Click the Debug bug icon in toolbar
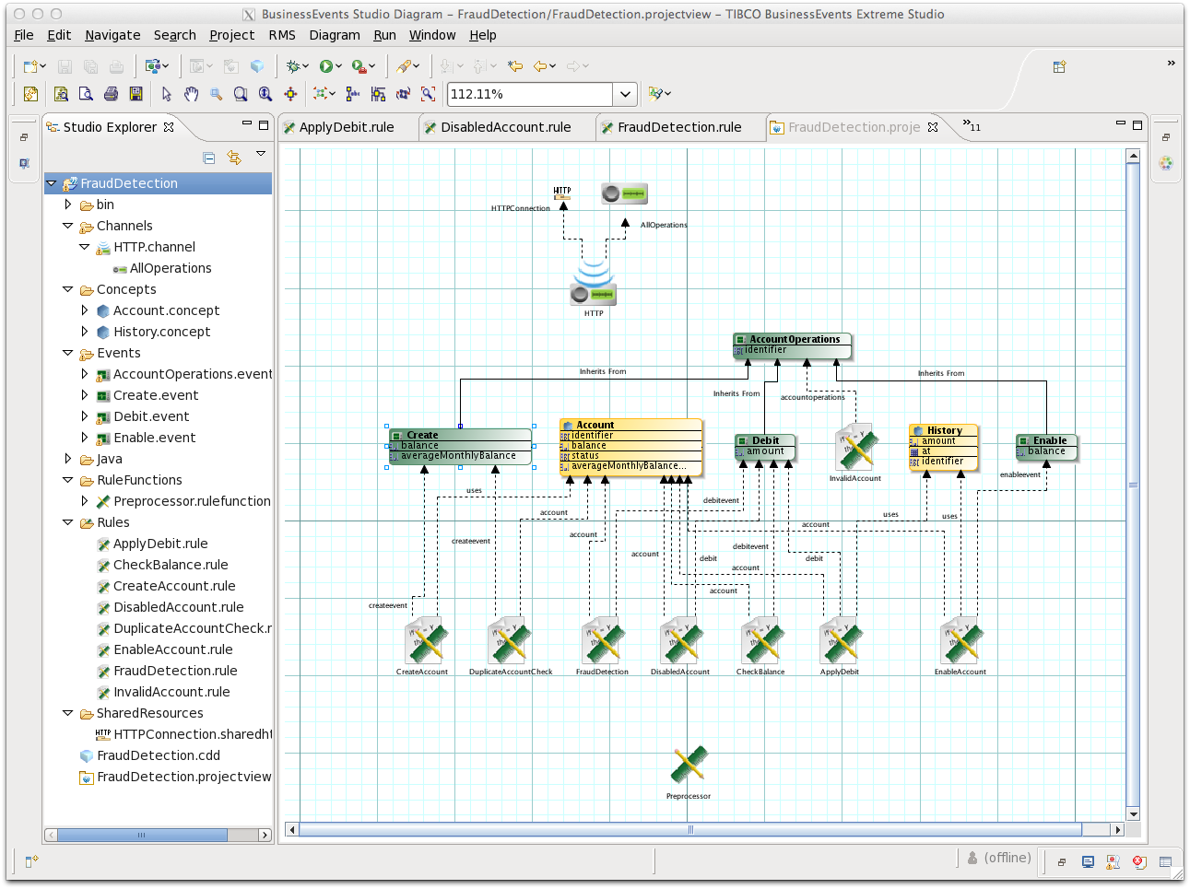The image size is (1190, 889). click(293, 66)
